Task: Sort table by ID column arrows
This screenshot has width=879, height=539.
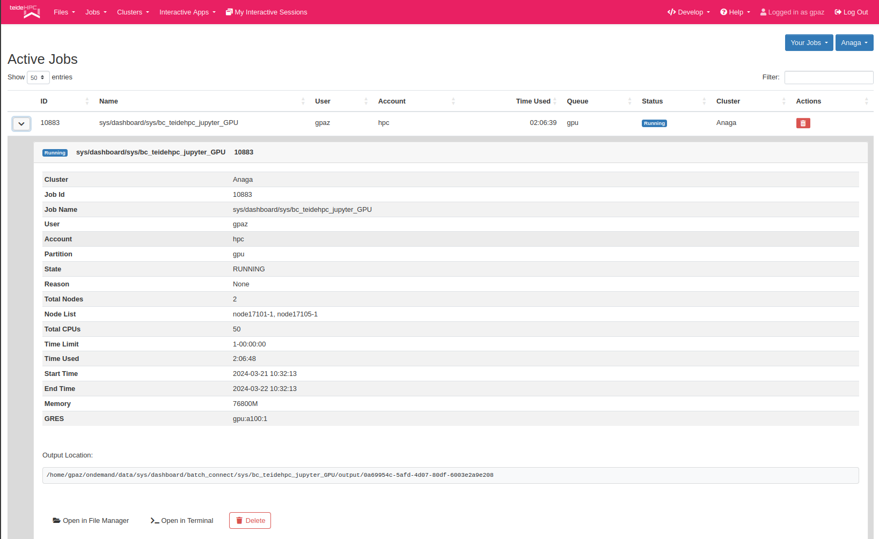Action: click(87, 101)
